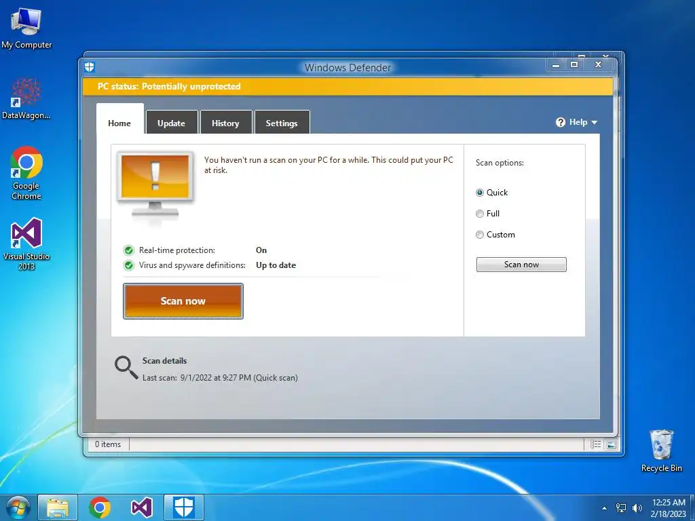Viewport: 695px width, 521px height.
Task: Click the Virus definitions green check icon
Action: click(x=128, y=265)
